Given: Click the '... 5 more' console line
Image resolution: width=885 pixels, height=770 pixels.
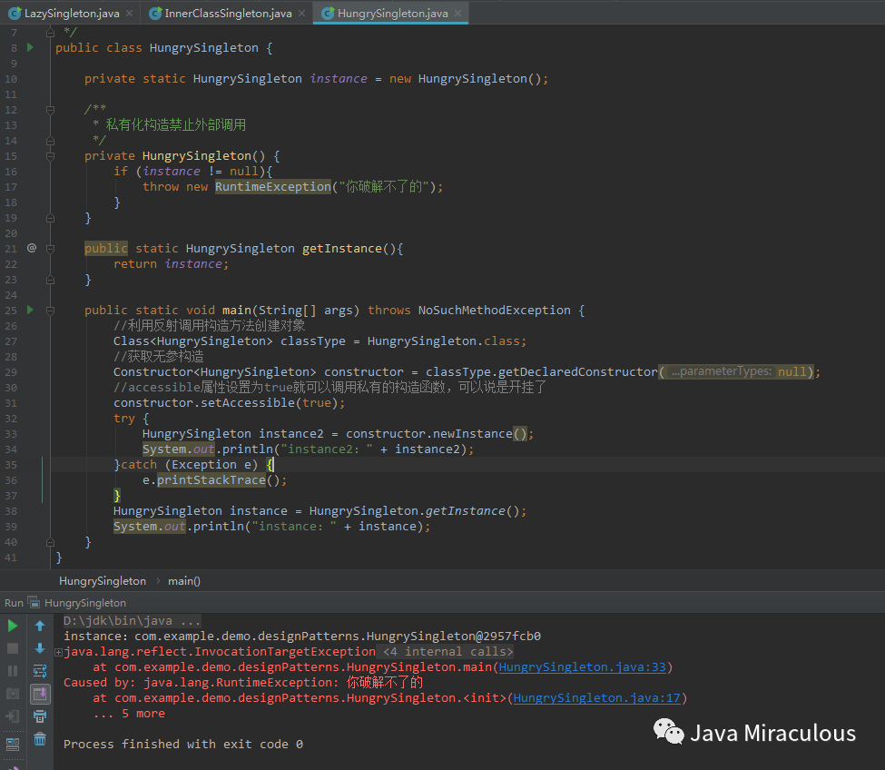Looking at the screenshot, I should click(x=129, y=713).
